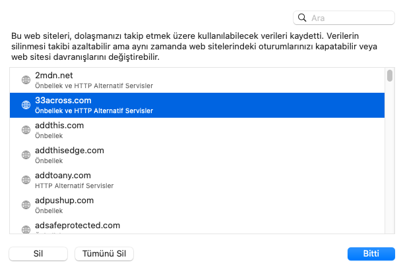Viewport: 403px width, 271px height.
Task: Click the globe icon beside adsafeprotected.com
Action: click(x=26, y=229)
